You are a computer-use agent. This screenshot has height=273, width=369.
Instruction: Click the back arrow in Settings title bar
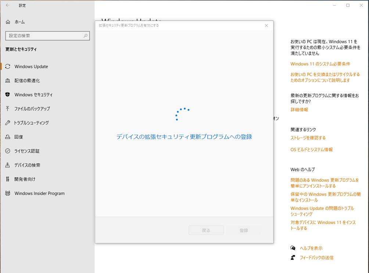tap(8, 6)
